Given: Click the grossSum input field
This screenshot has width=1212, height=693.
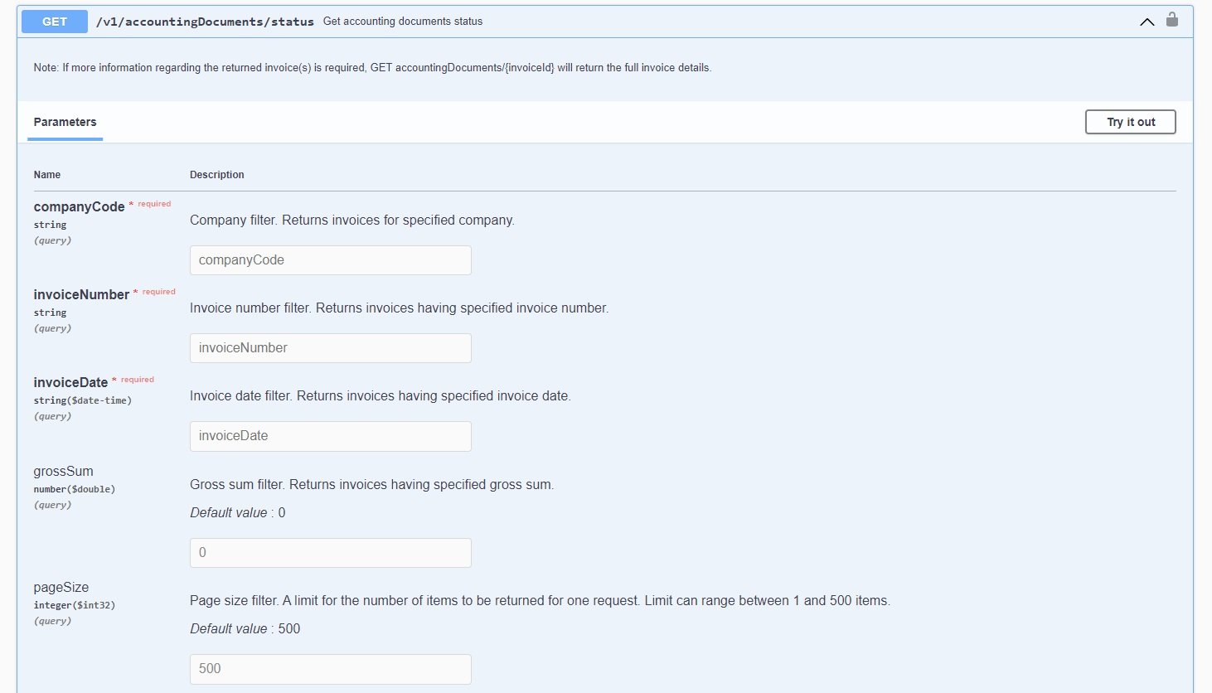Looking at the screenshot, I should [x=331, y=553].
